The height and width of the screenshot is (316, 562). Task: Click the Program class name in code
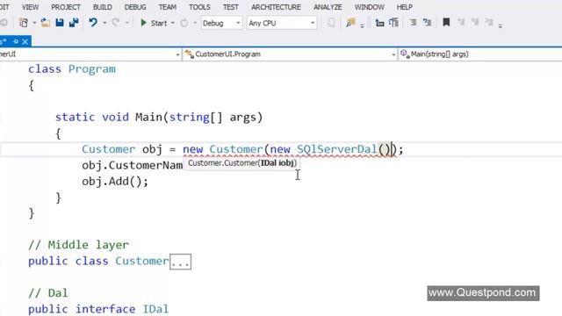(x=92, y=68)
